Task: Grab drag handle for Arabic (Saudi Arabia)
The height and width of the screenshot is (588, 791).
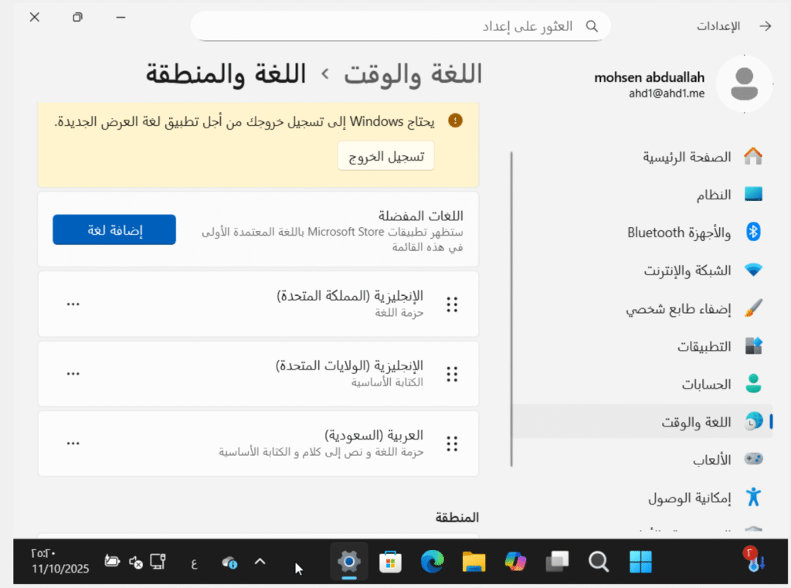Action: pos(453,444)
